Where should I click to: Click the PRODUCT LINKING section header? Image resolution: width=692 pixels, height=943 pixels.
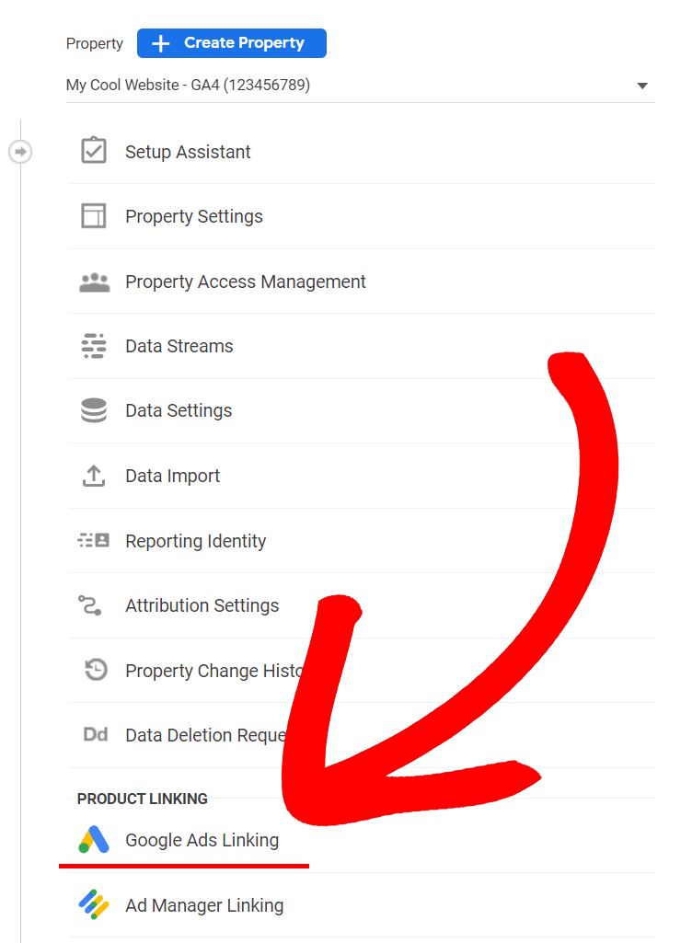[x=142, y=799]
